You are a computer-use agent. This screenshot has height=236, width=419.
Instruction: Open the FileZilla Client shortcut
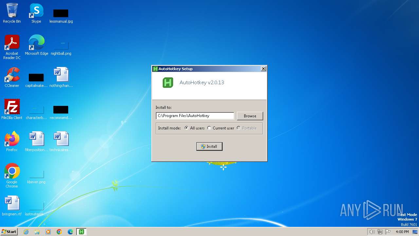click(x=12, y=109)
